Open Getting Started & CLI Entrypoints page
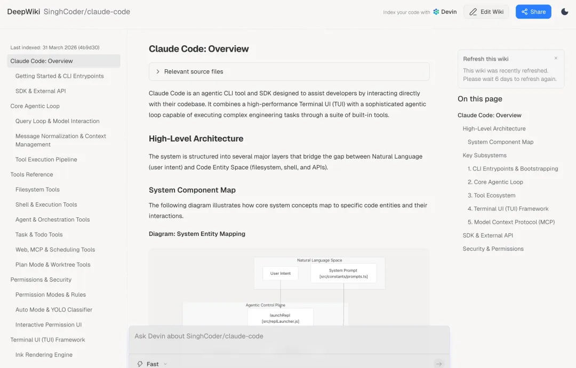 pos(59,76)
